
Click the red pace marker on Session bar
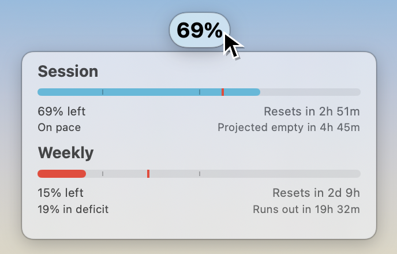tap(223, 92)
